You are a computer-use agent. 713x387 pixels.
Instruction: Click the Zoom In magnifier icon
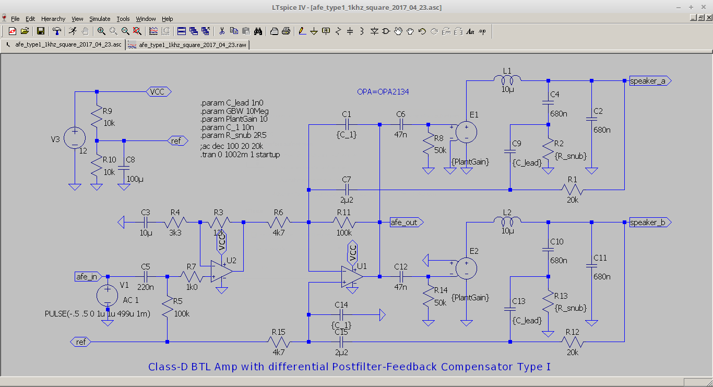point(101,31)
